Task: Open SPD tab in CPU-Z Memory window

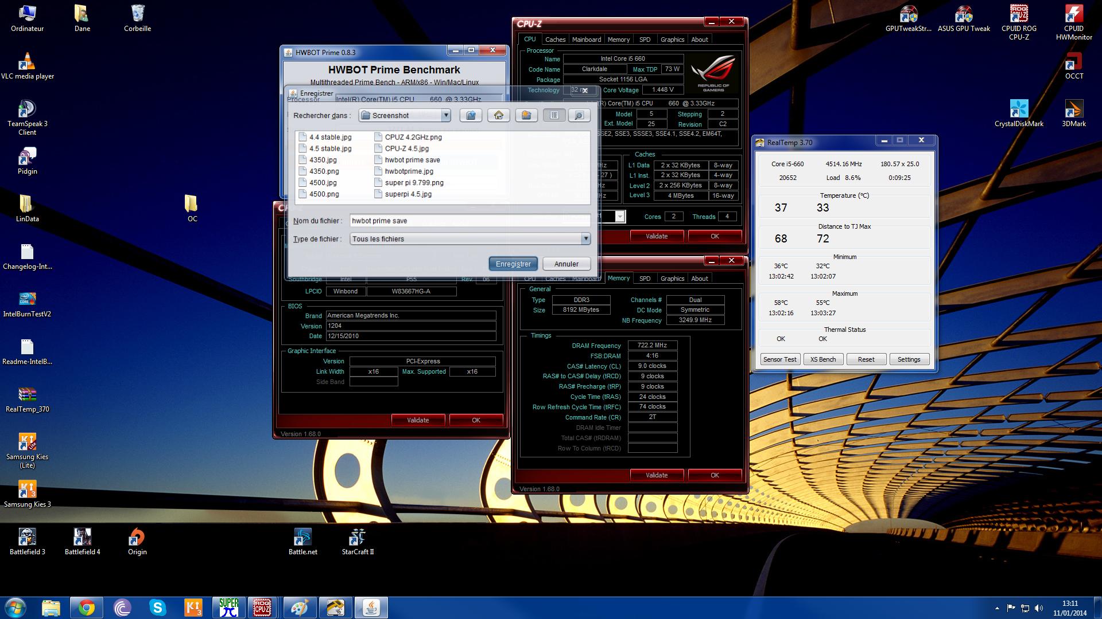Action: [x=645, y=279]
